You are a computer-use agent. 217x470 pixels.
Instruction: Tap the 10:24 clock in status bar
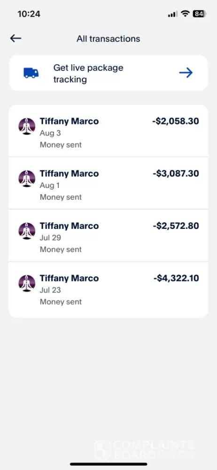pyautogui.click(x=29, y=14)
